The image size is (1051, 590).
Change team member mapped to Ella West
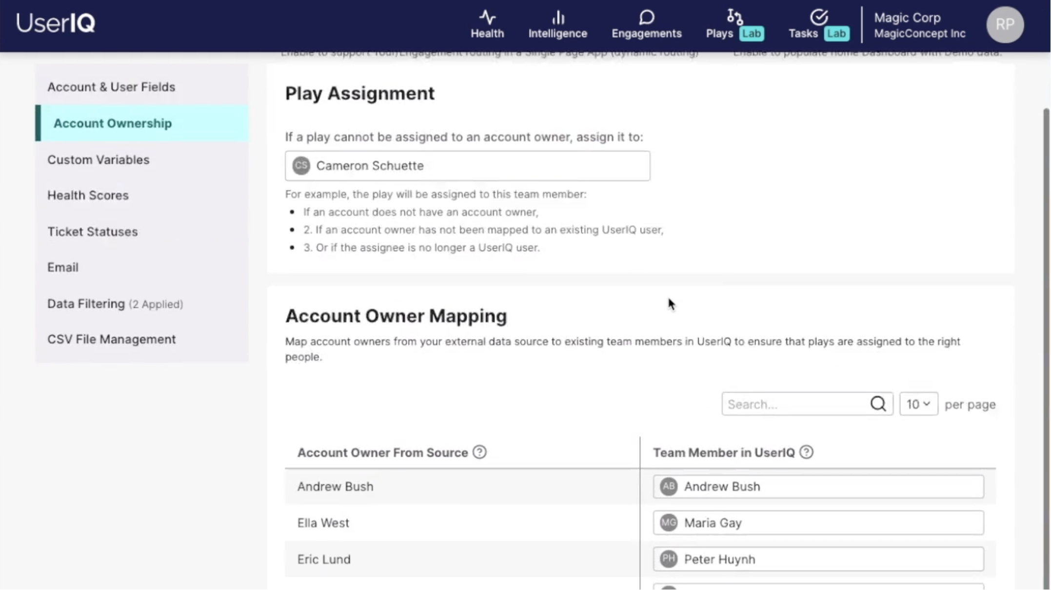[x=818, y=523]
